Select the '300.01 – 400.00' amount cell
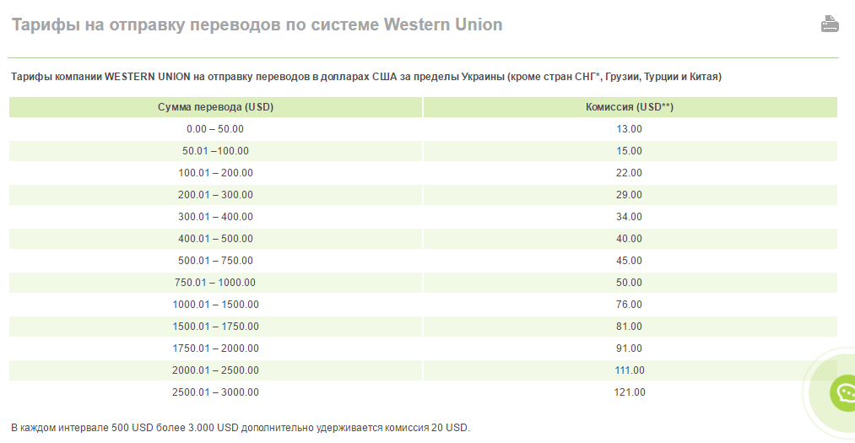 coord(215,217)
